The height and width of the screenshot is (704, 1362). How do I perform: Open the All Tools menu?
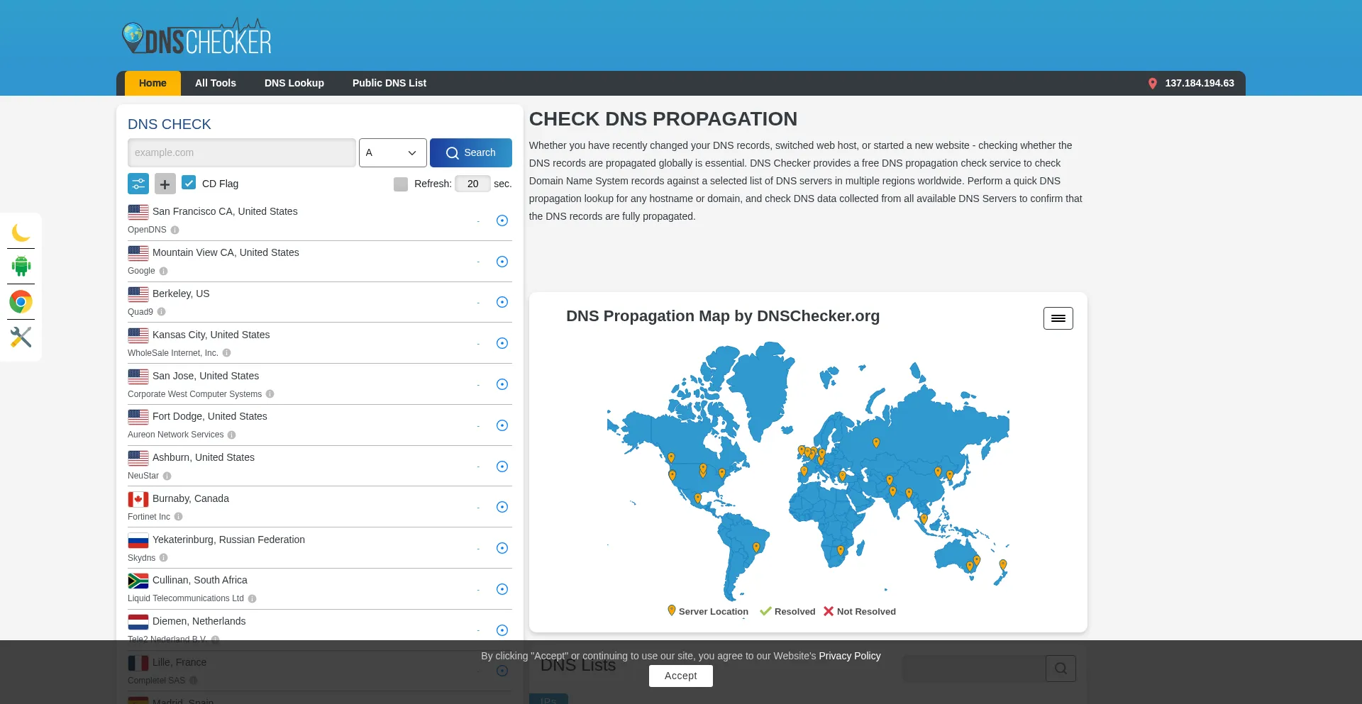coord(216,83)
